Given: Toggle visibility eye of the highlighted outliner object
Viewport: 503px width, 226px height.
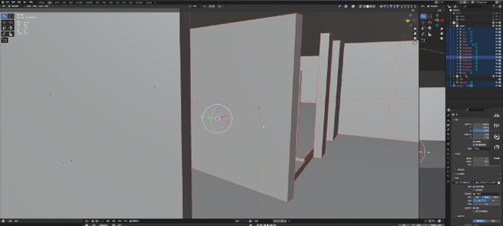Looking at the screenshot, I should (496, 57).
